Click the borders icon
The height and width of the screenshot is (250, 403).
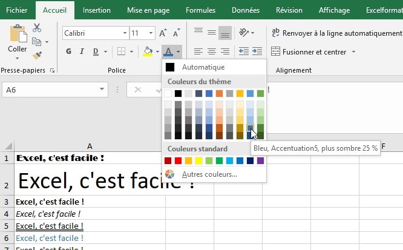(x=121, y=51)
